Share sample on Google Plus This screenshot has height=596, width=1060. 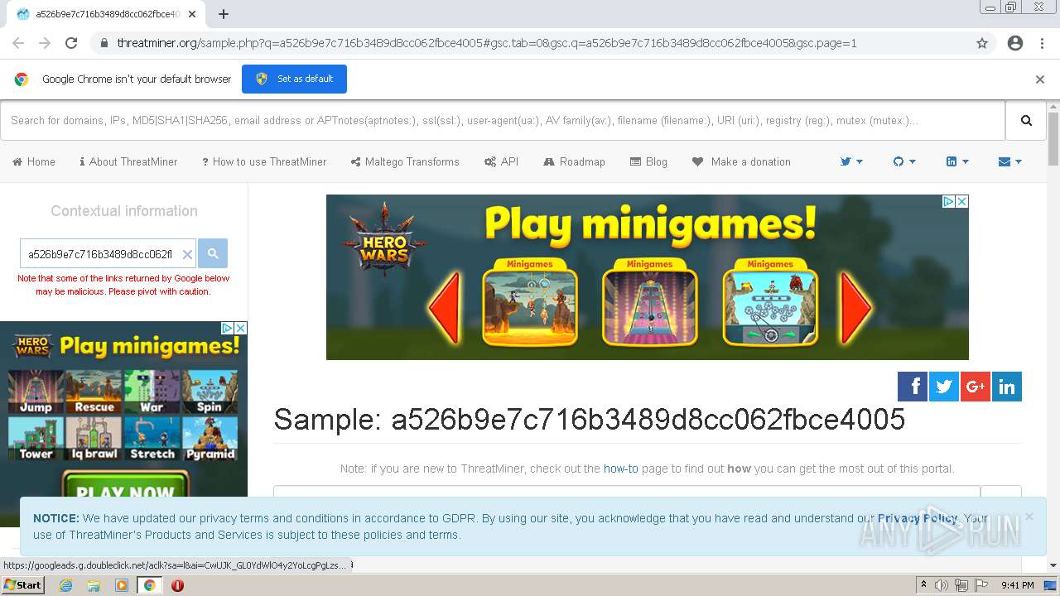click(976, 387)
